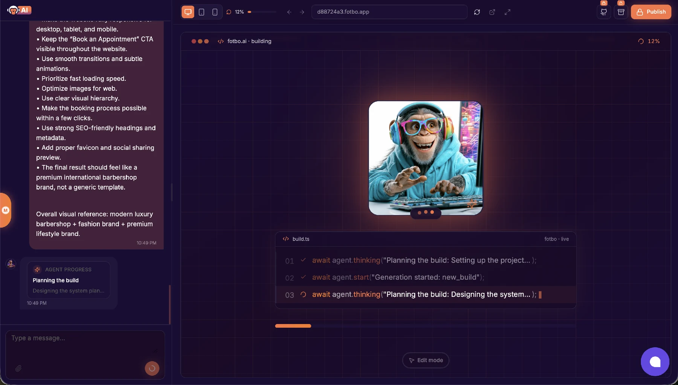Image resolution: width=678 pixels, height=385 pixels.
Task: Select code line 01 Setting up the project
Action: point(426,260)
